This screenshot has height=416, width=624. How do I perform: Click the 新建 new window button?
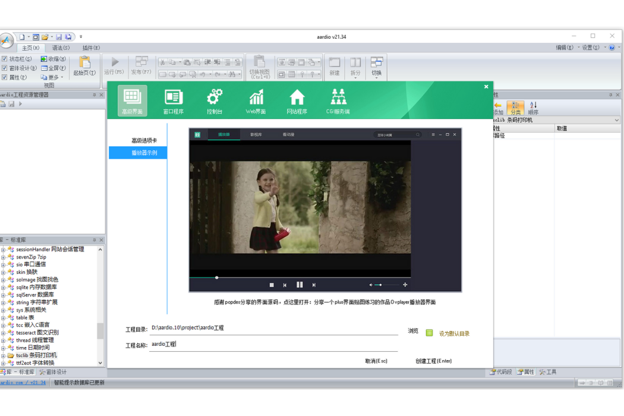335,67
